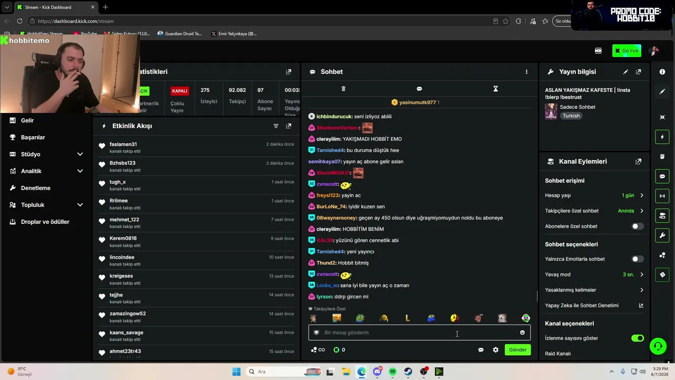Toggle Abonelere özel sohbet switch

point(638,226)
